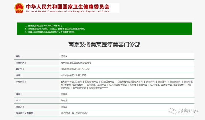Click the legal person name in 法人 row
Screen dimensions: 205x120
tap(64, 101)
